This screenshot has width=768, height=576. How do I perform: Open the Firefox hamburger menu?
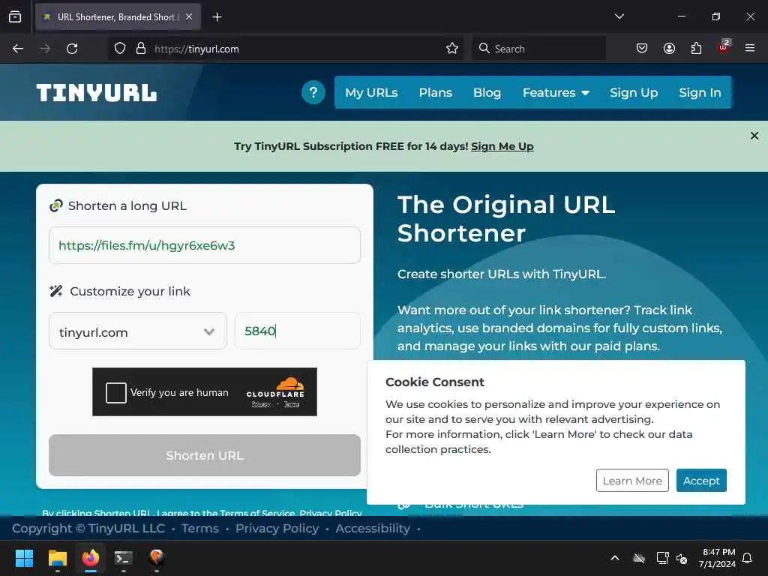click(x=750, y=49)
